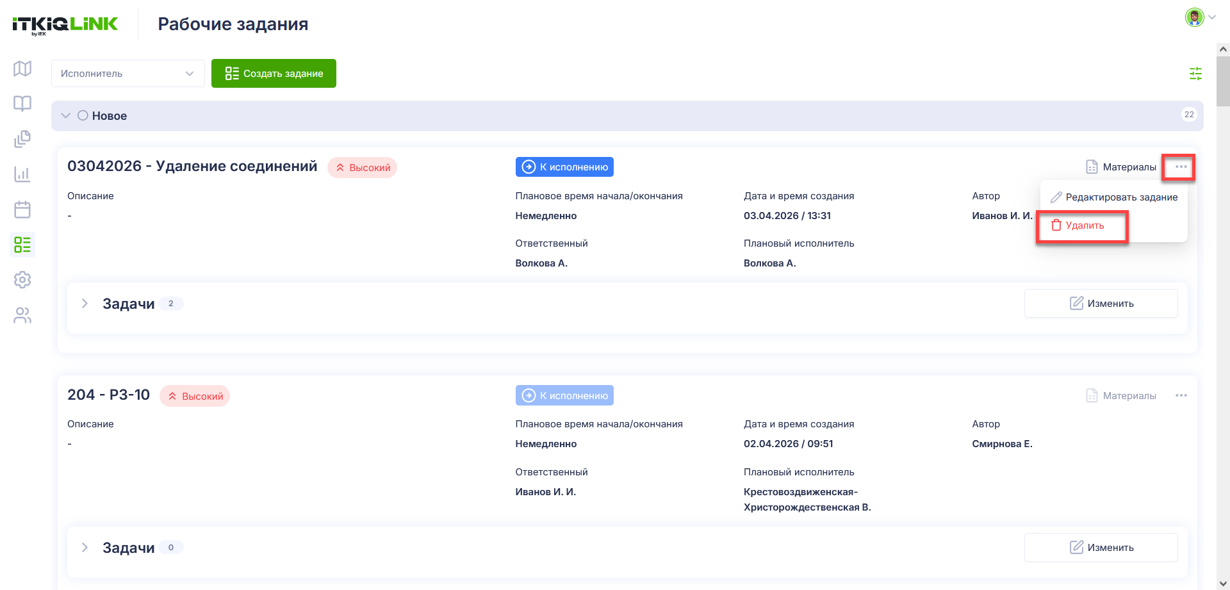Open Материалы for task 03042026

point(1121,167)
